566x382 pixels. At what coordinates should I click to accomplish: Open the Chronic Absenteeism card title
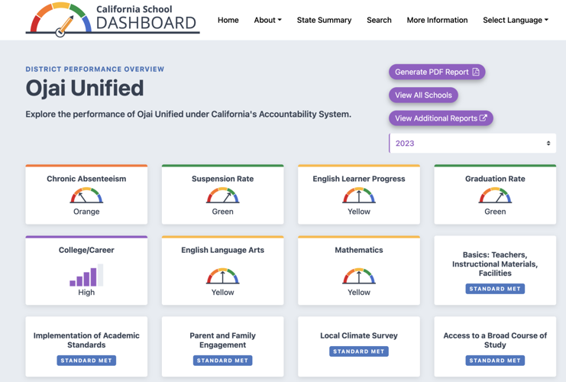(x=86, y=179)
